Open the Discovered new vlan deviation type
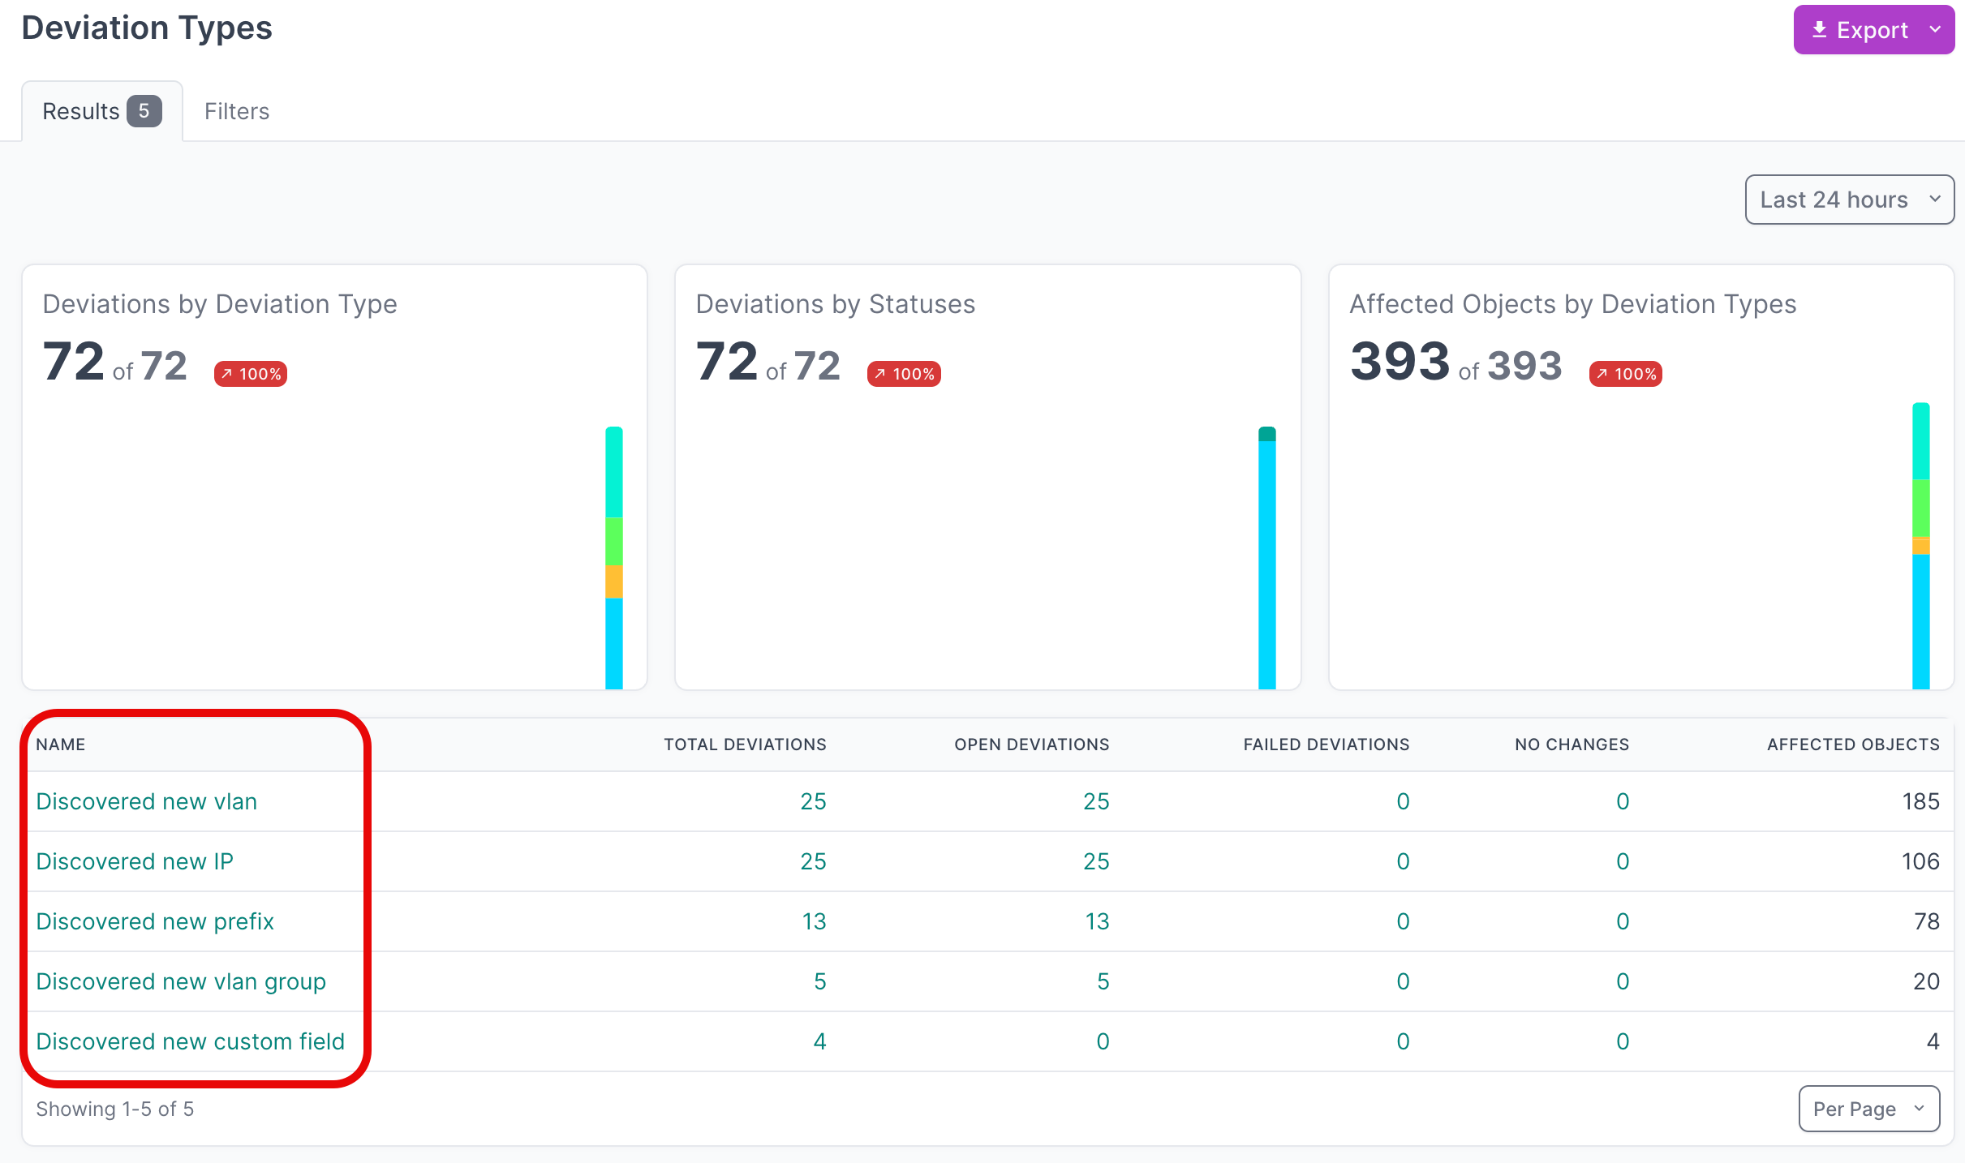Image resolution: width=1965 pixels, height=1163 pixels. click(x=146, y=801)
